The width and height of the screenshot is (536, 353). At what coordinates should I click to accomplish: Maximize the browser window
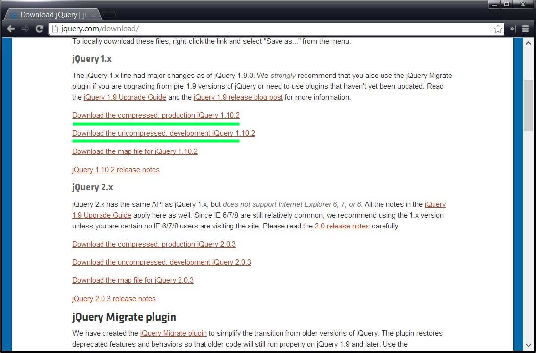coord(507,5)
